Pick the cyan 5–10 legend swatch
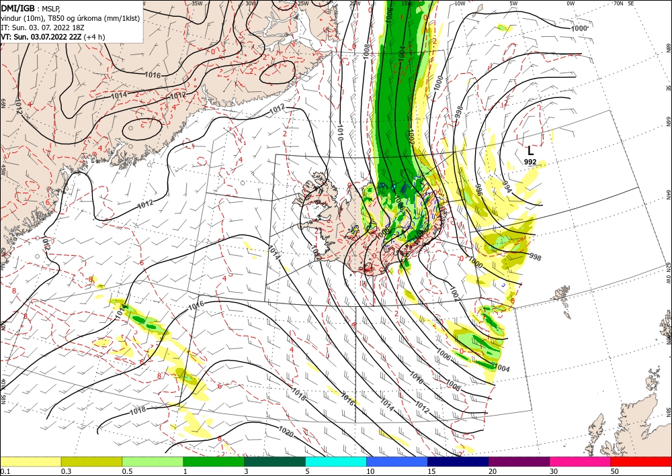This screenshot has height=476, width=672. [x=336, y=461]
